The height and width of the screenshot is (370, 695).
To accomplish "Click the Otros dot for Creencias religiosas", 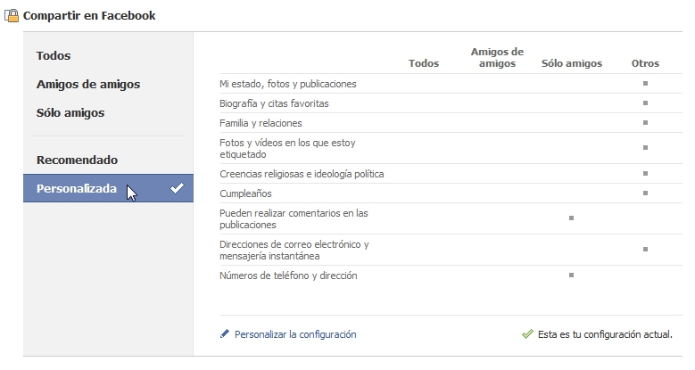I will (x=645, y=173).
